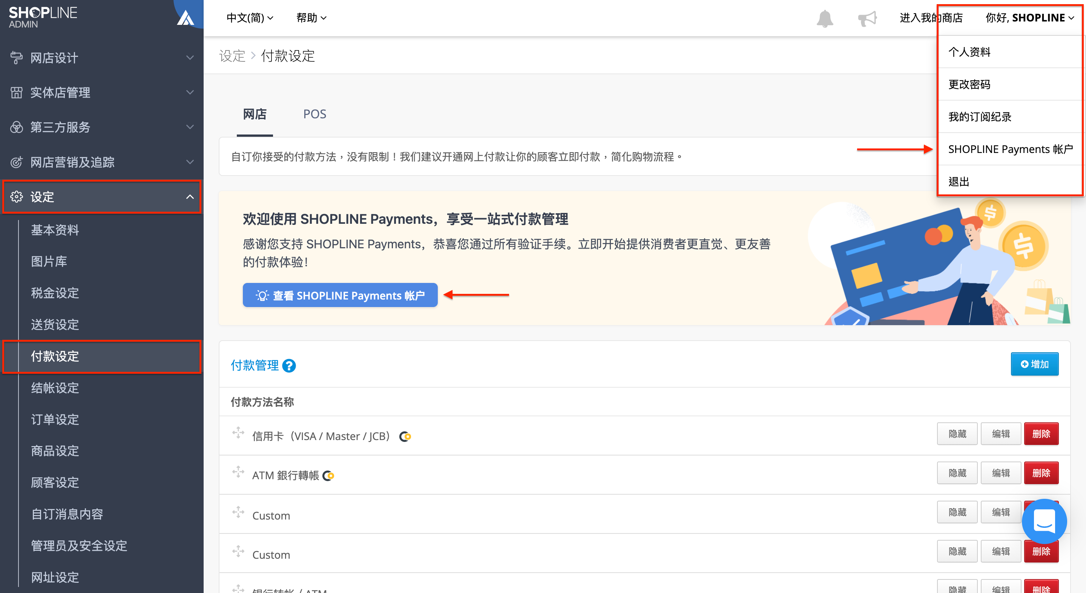The image size is (1086, 593).
Task: Click 设定 in the breadcrumb
Action: (232, 56)
